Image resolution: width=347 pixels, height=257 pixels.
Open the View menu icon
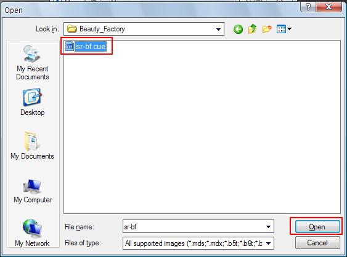click(x=281, y=29)
